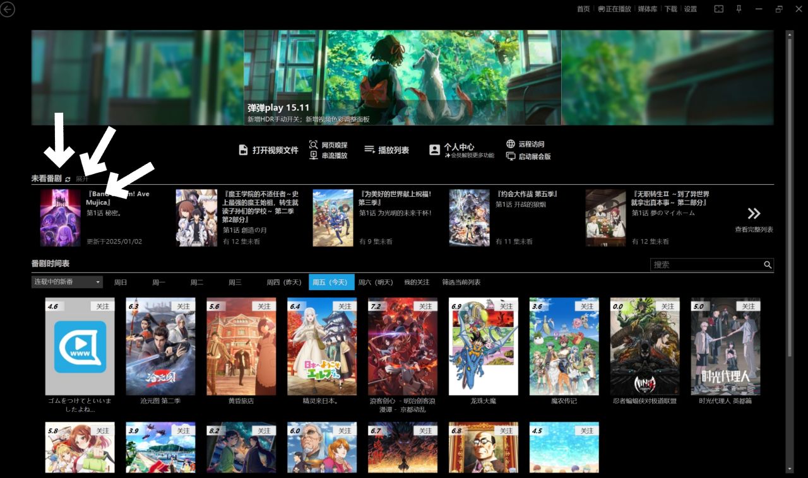The image size is (808, 478).
Task: Open the 魔农传记 cover image
Action: 564,346
